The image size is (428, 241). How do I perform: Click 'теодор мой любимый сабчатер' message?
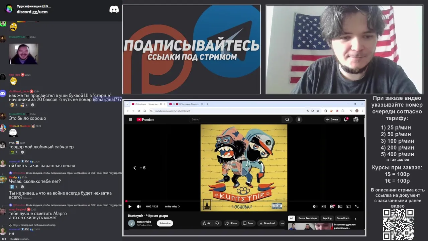tap(41, 147)
